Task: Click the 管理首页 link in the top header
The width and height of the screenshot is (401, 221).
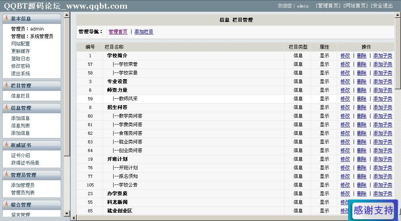Action: coord(328,5)
